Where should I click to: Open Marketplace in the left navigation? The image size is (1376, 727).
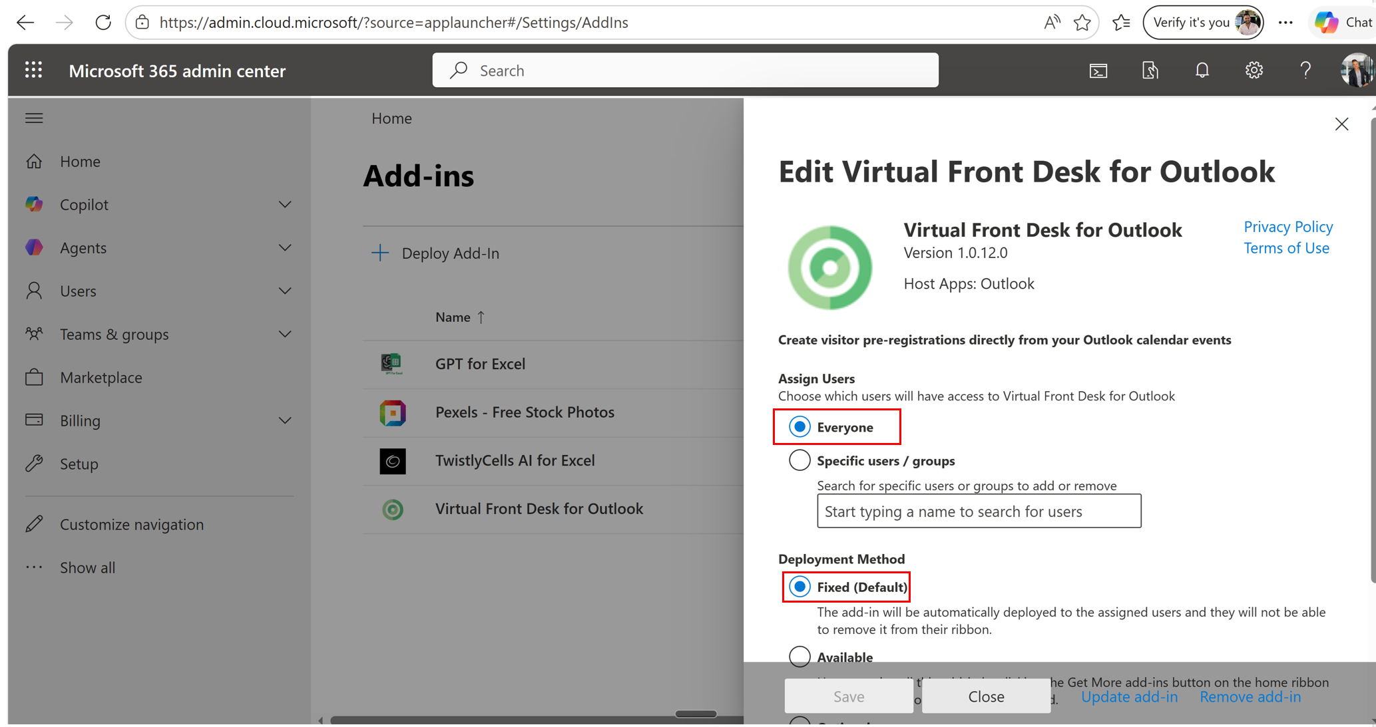tap(101, 378)
